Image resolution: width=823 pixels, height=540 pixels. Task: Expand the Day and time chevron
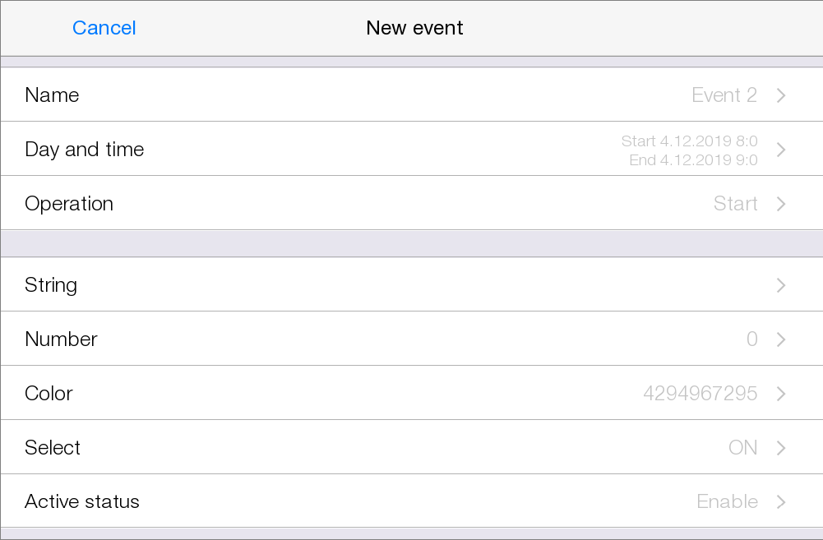(x=781, y=150)
